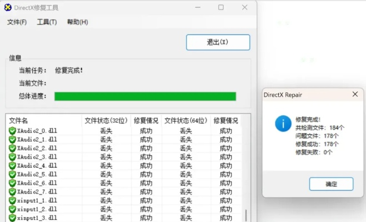Screen dimensions: 366x222
Task: Click the green shield beside XAudio2_7.dll
Action: click(x=12, y=191)
